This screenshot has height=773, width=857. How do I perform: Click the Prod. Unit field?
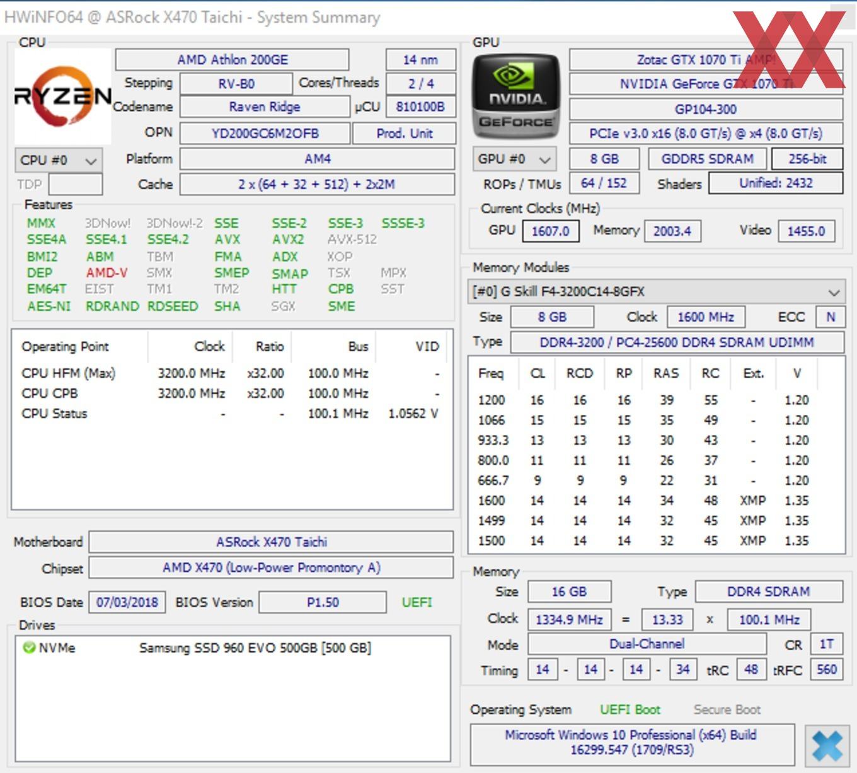(x=404, y=134)
